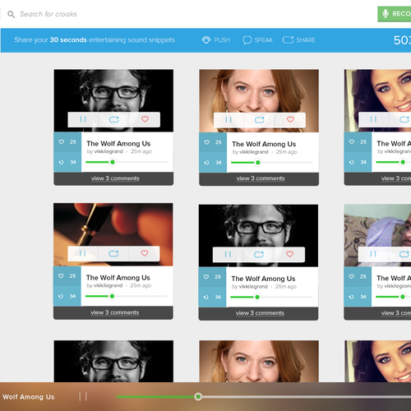This screenshot has height=411, width=411.
Task: Seek progress bar on second-row bearded man card
Action: (x=271, y=297)
